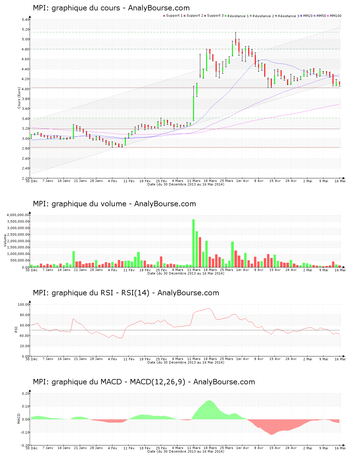Click the 1,000,000.00 volume axis value
This screenshot has height=460, width=356.
tap(18, 254)
